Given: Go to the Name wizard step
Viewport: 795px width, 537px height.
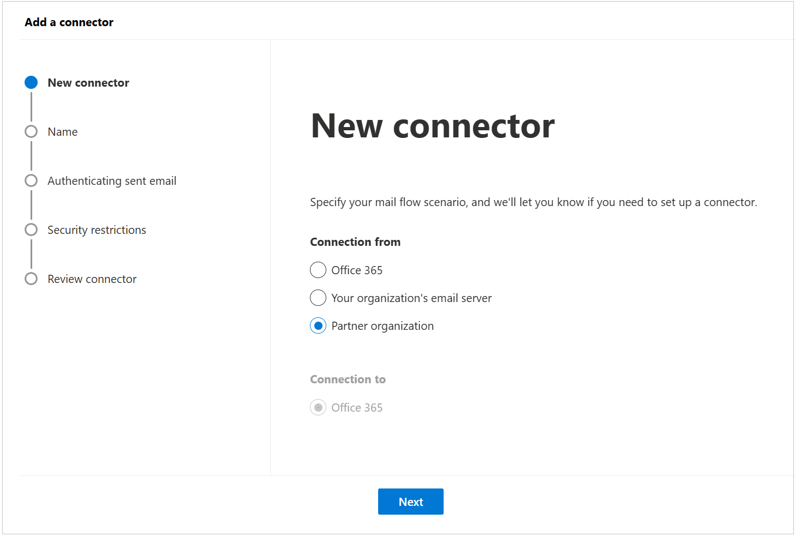Looking at the screenshot, I should [63, 132].
